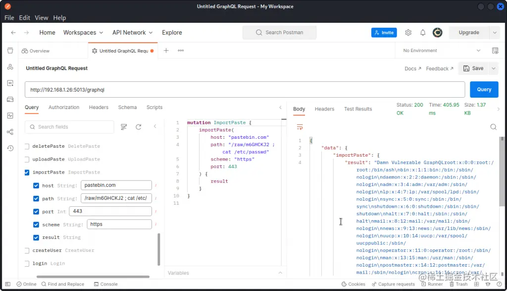Switch to the Scripts tab
This screenshot has width=507, height=291.
[x=154, y=108]
